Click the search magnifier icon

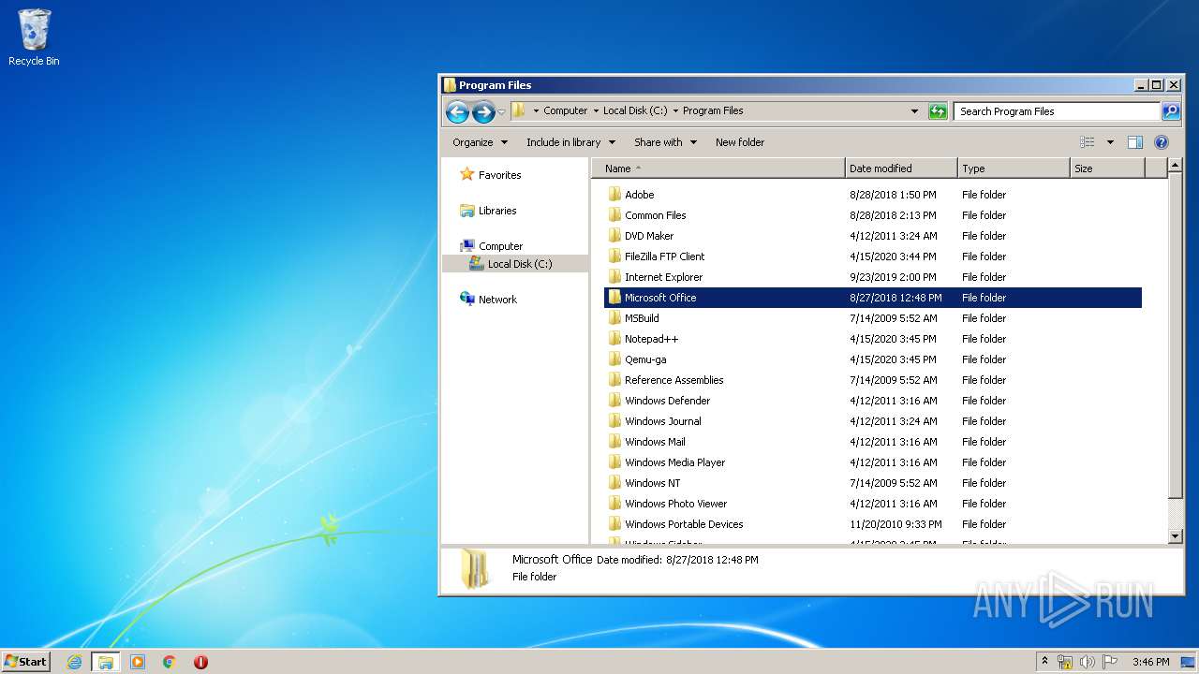point(1171,111)
